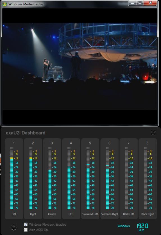Click the Back Right level meter
The height and width of the screenshot is (235, 161).
coord(146,178)
